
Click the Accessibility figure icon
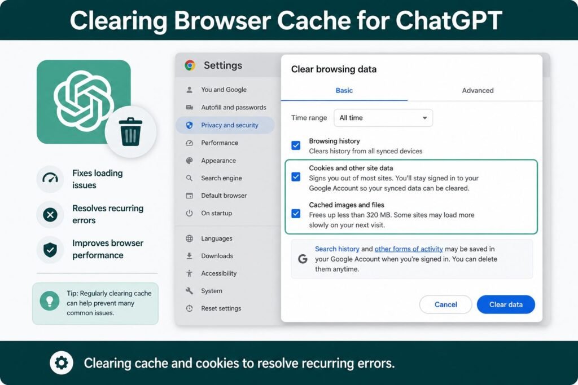[190, 273]
